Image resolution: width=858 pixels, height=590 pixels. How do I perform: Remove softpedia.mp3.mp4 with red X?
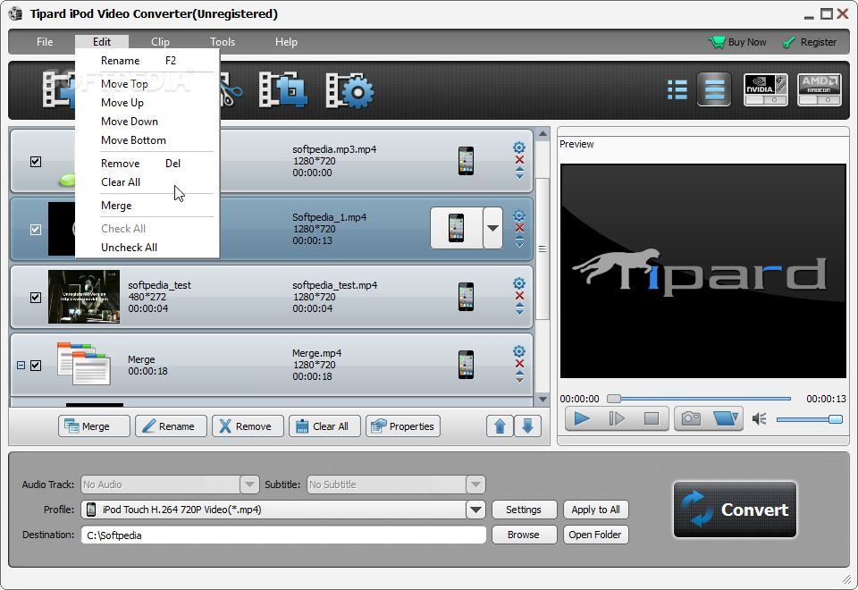[x=519, y=160]
